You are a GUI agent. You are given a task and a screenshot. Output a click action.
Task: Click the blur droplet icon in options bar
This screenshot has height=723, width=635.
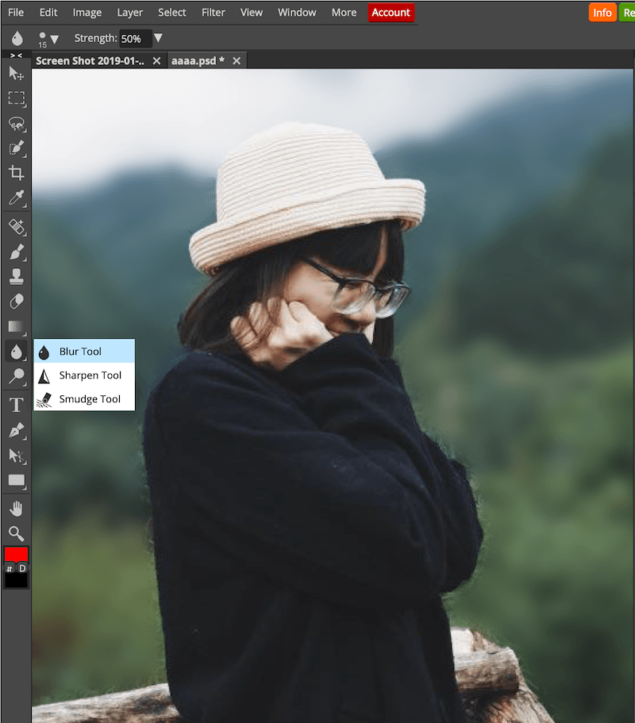(17, 38)
